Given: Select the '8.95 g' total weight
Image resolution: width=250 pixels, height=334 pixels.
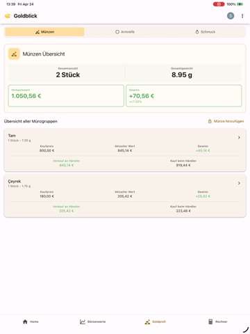Looking at the screenshot, I should [182, 75].
